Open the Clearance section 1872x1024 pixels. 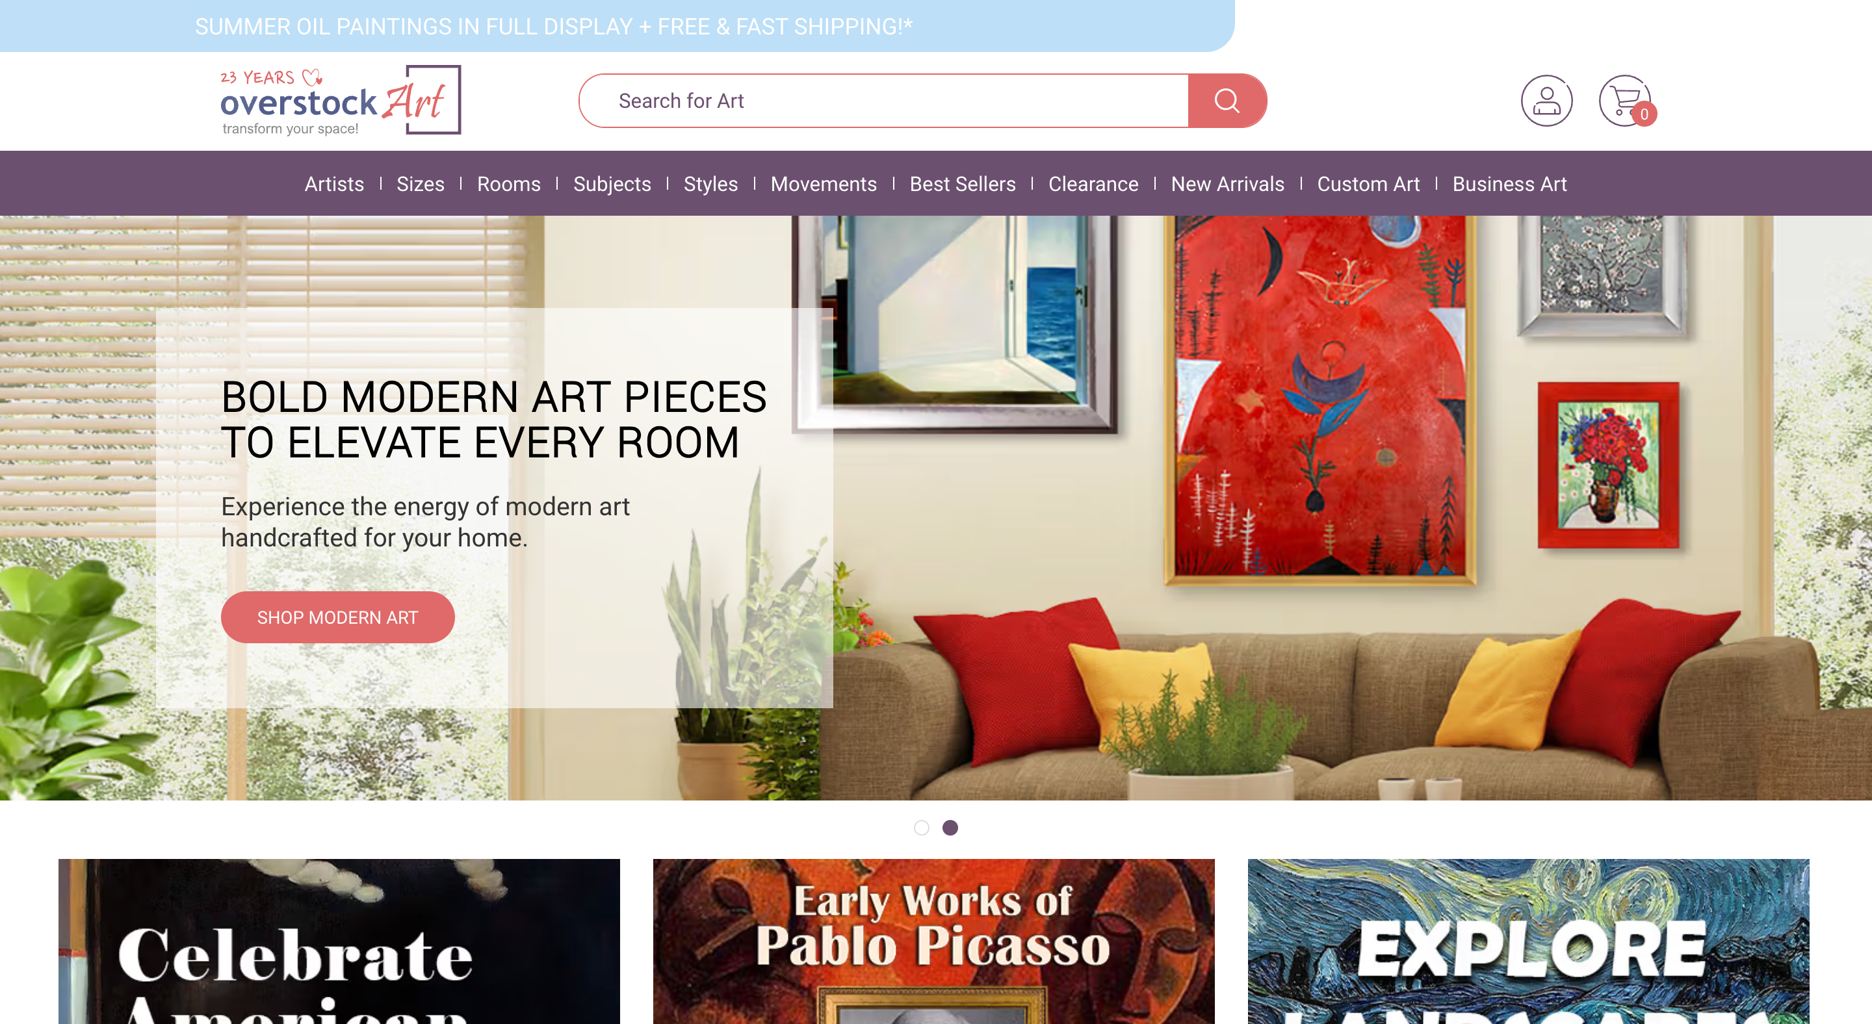[x=1093, y=184]
